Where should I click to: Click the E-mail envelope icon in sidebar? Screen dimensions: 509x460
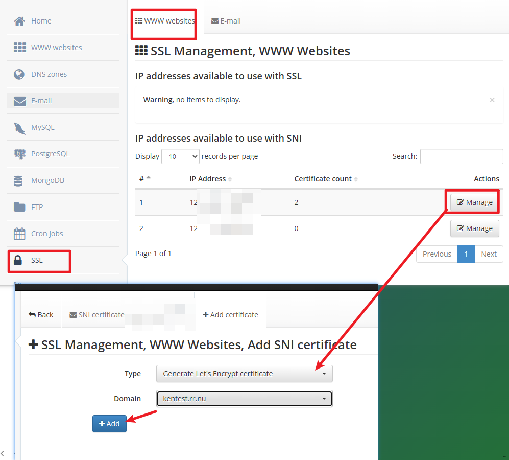(19, 101)
